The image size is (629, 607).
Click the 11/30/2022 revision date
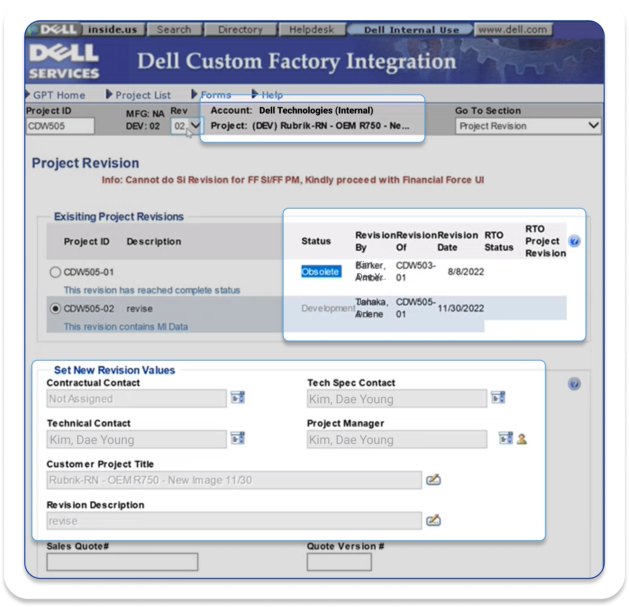(x=461, y=308)
